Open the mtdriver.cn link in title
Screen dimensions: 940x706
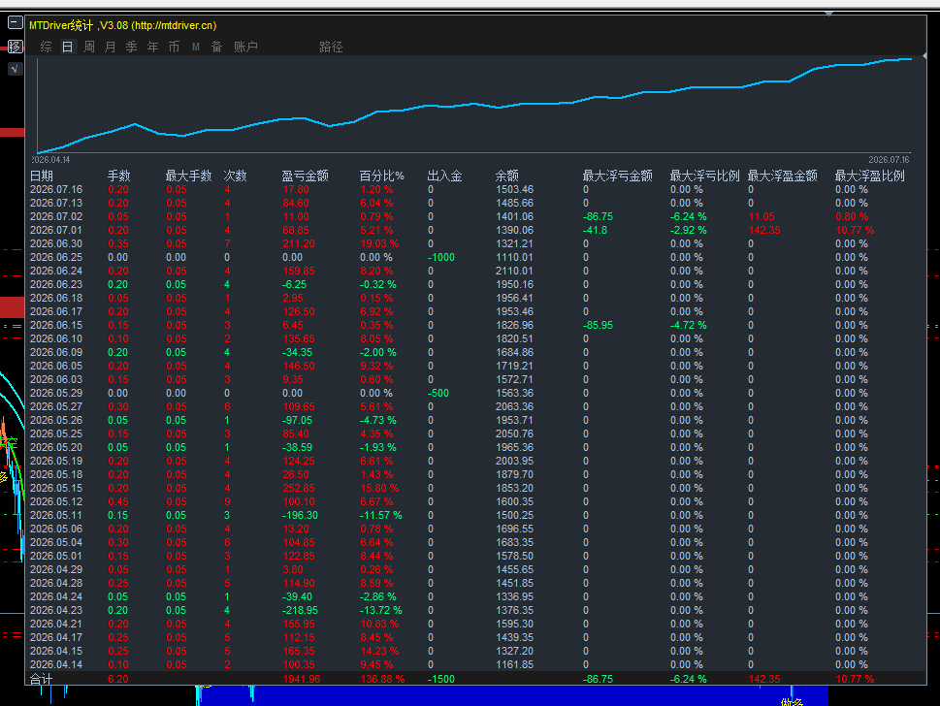click(174, 25)
